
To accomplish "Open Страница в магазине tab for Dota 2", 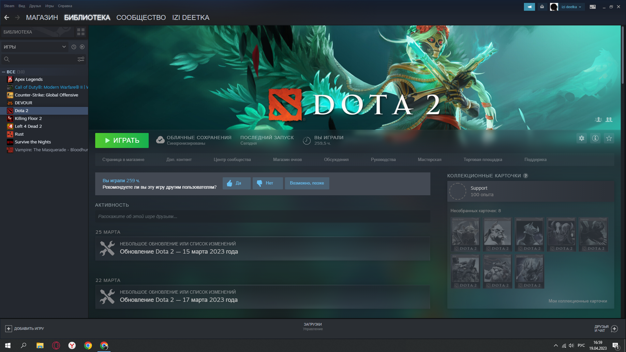I will click(123, 159).
